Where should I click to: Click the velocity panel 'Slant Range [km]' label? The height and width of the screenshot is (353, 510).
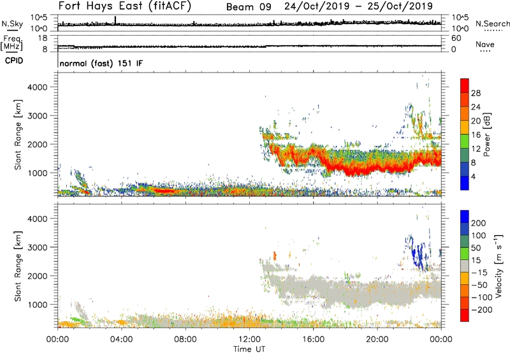point(18,266)
